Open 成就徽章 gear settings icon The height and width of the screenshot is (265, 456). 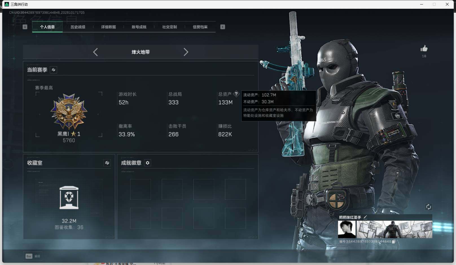147,163
